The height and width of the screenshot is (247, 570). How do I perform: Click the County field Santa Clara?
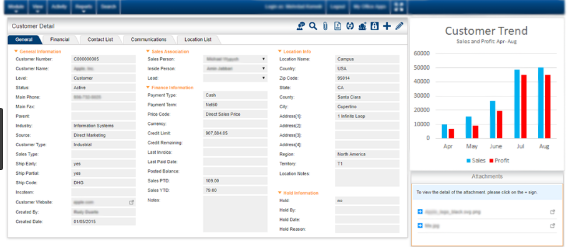[x=367, y=97]
